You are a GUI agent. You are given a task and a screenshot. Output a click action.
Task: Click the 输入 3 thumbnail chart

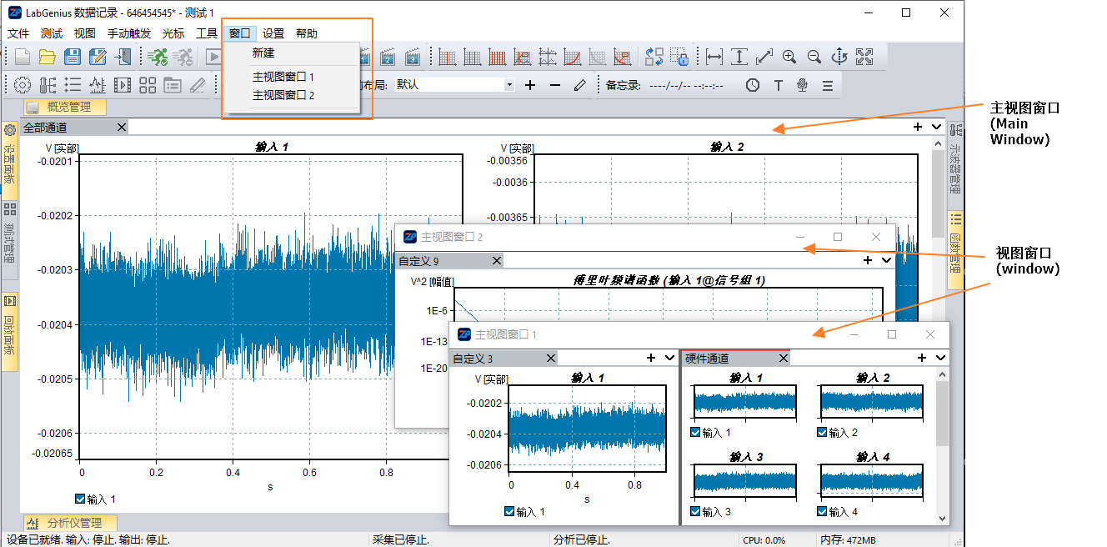(745, 481)
